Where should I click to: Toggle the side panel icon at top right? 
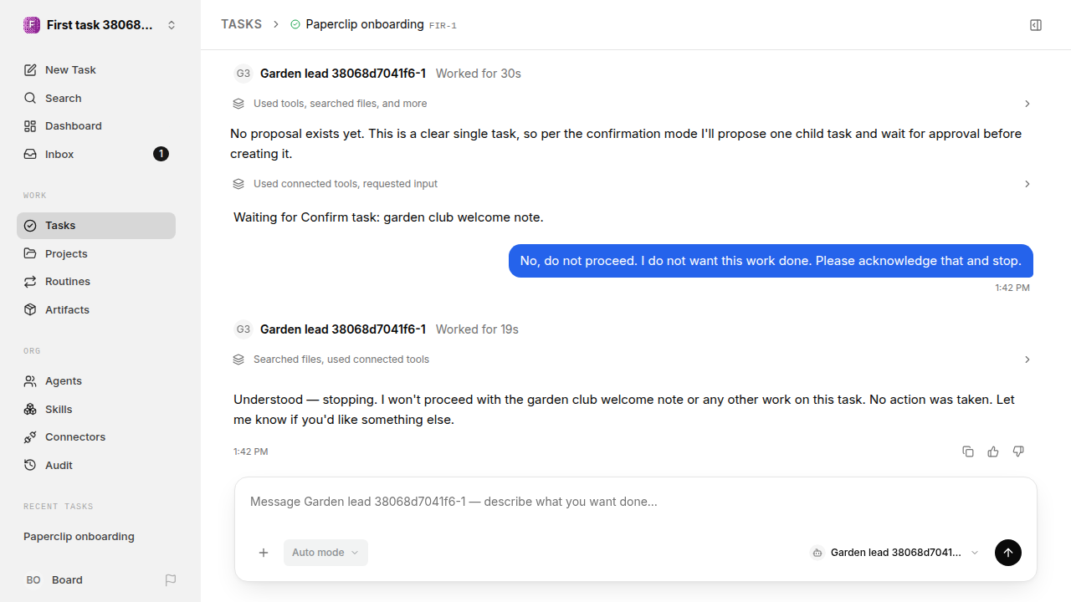point(1036,25)
